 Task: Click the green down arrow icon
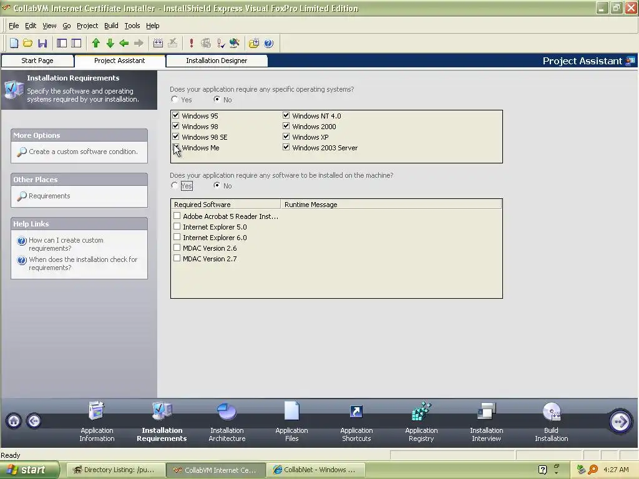coord(110,43)
